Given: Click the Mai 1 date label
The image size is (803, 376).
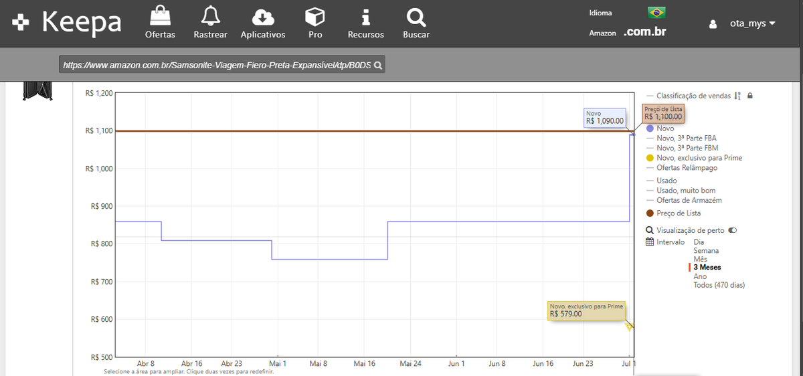Looking at the screenshot, I should coord(276,364).
